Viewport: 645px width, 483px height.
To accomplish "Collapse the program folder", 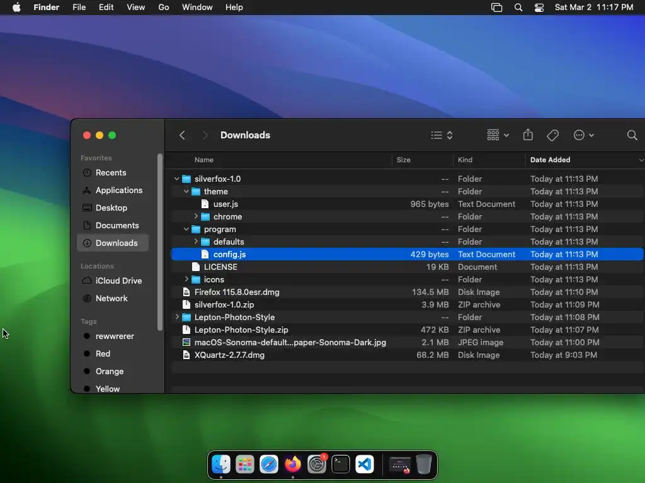I will (186, 229).
